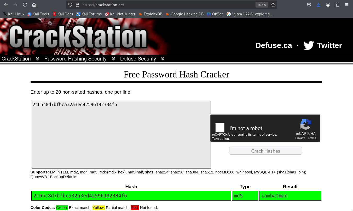Click the Twitter bird icon
Screen dimensions: 353x211
click(x=309, y=45)
